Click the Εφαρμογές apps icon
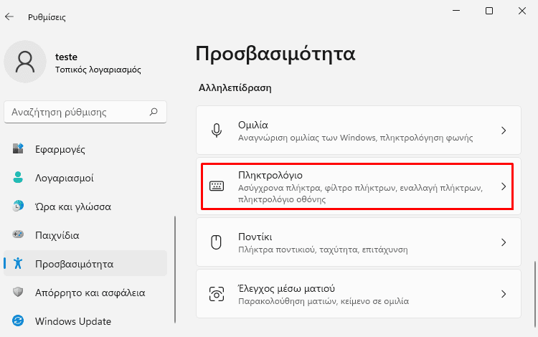The width and height of the screenshot is (538, 337). (18, 149)
